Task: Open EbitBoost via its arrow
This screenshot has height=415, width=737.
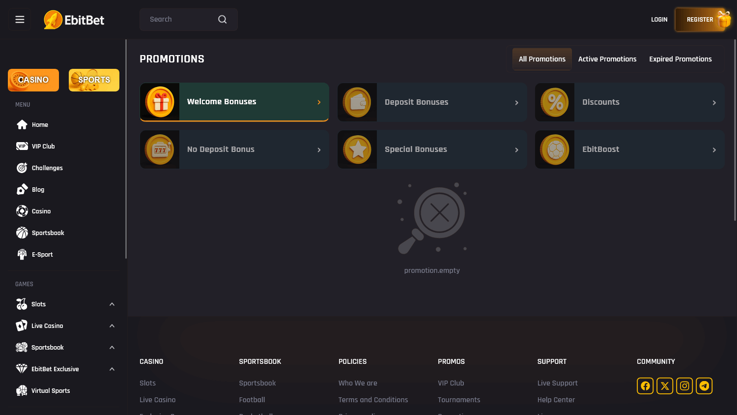Action: (x=714, y=150)
